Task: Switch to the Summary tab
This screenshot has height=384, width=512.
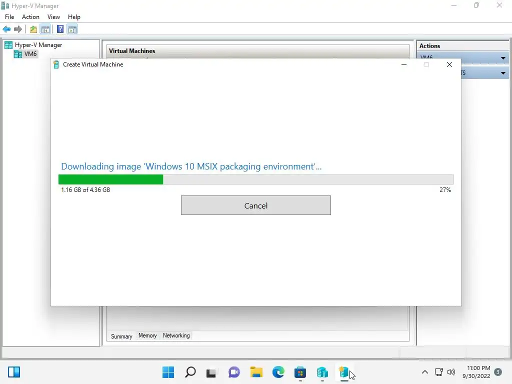Action: 121,336
